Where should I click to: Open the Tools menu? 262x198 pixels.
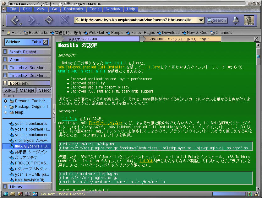tap(95, 9)
